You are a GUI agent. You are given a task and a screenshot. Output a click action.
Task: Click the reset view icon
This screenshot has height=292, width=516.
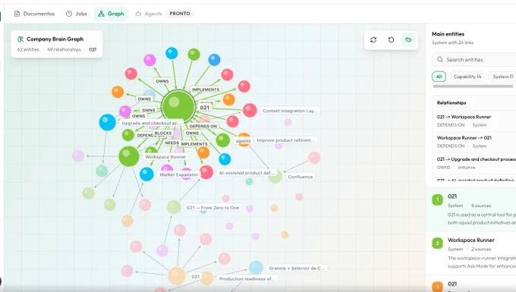tap(391, 39)
